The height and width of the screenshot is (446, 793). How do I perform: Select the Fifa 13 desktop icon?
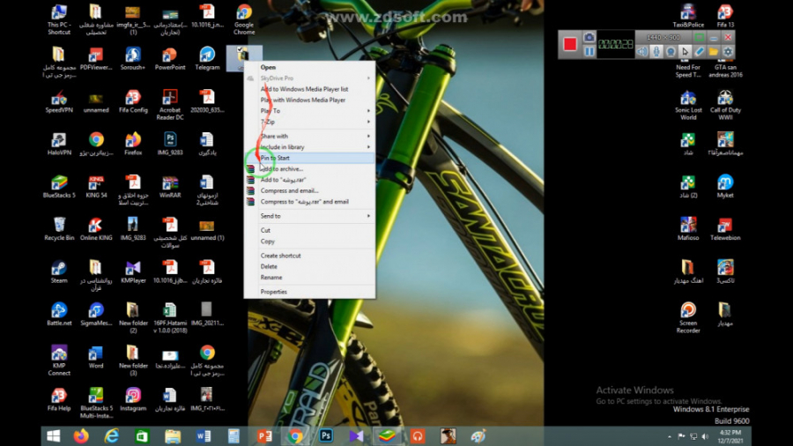tap(725, 15)
